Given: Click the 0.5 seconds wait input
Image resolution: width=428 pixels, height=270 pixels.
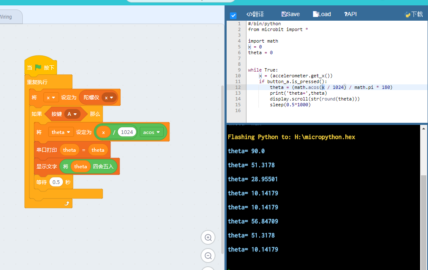Looking at the screenshot, I should [56, 182].
